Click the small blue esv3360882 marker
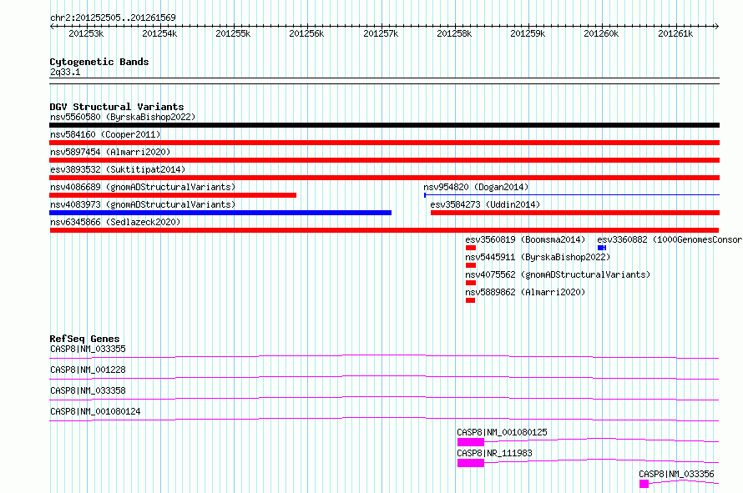The width and height of the screenshot is (743, 493). pyautogui.click(x=602, y=248)
